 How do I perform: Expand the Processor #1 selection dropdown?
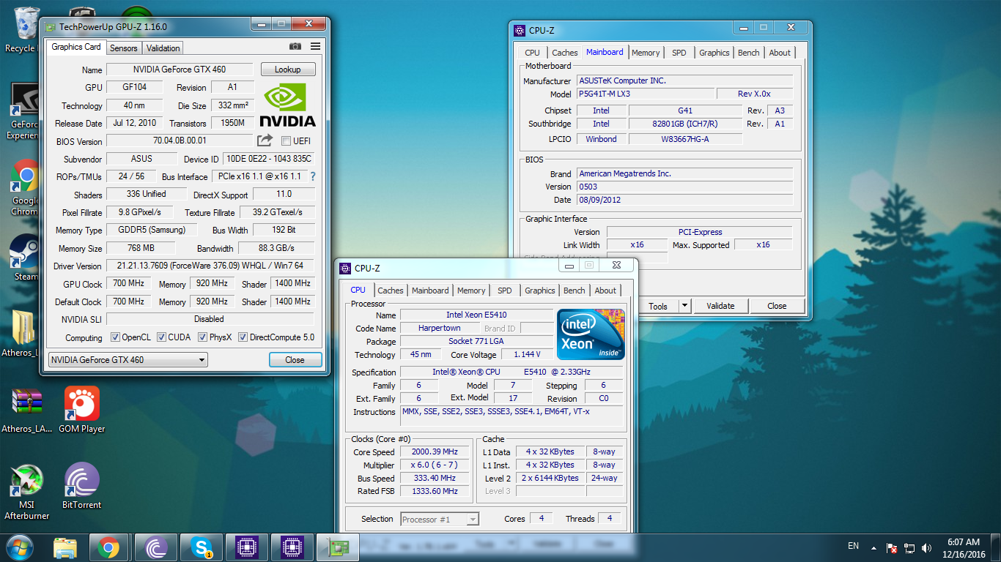(x=472, y=520)
